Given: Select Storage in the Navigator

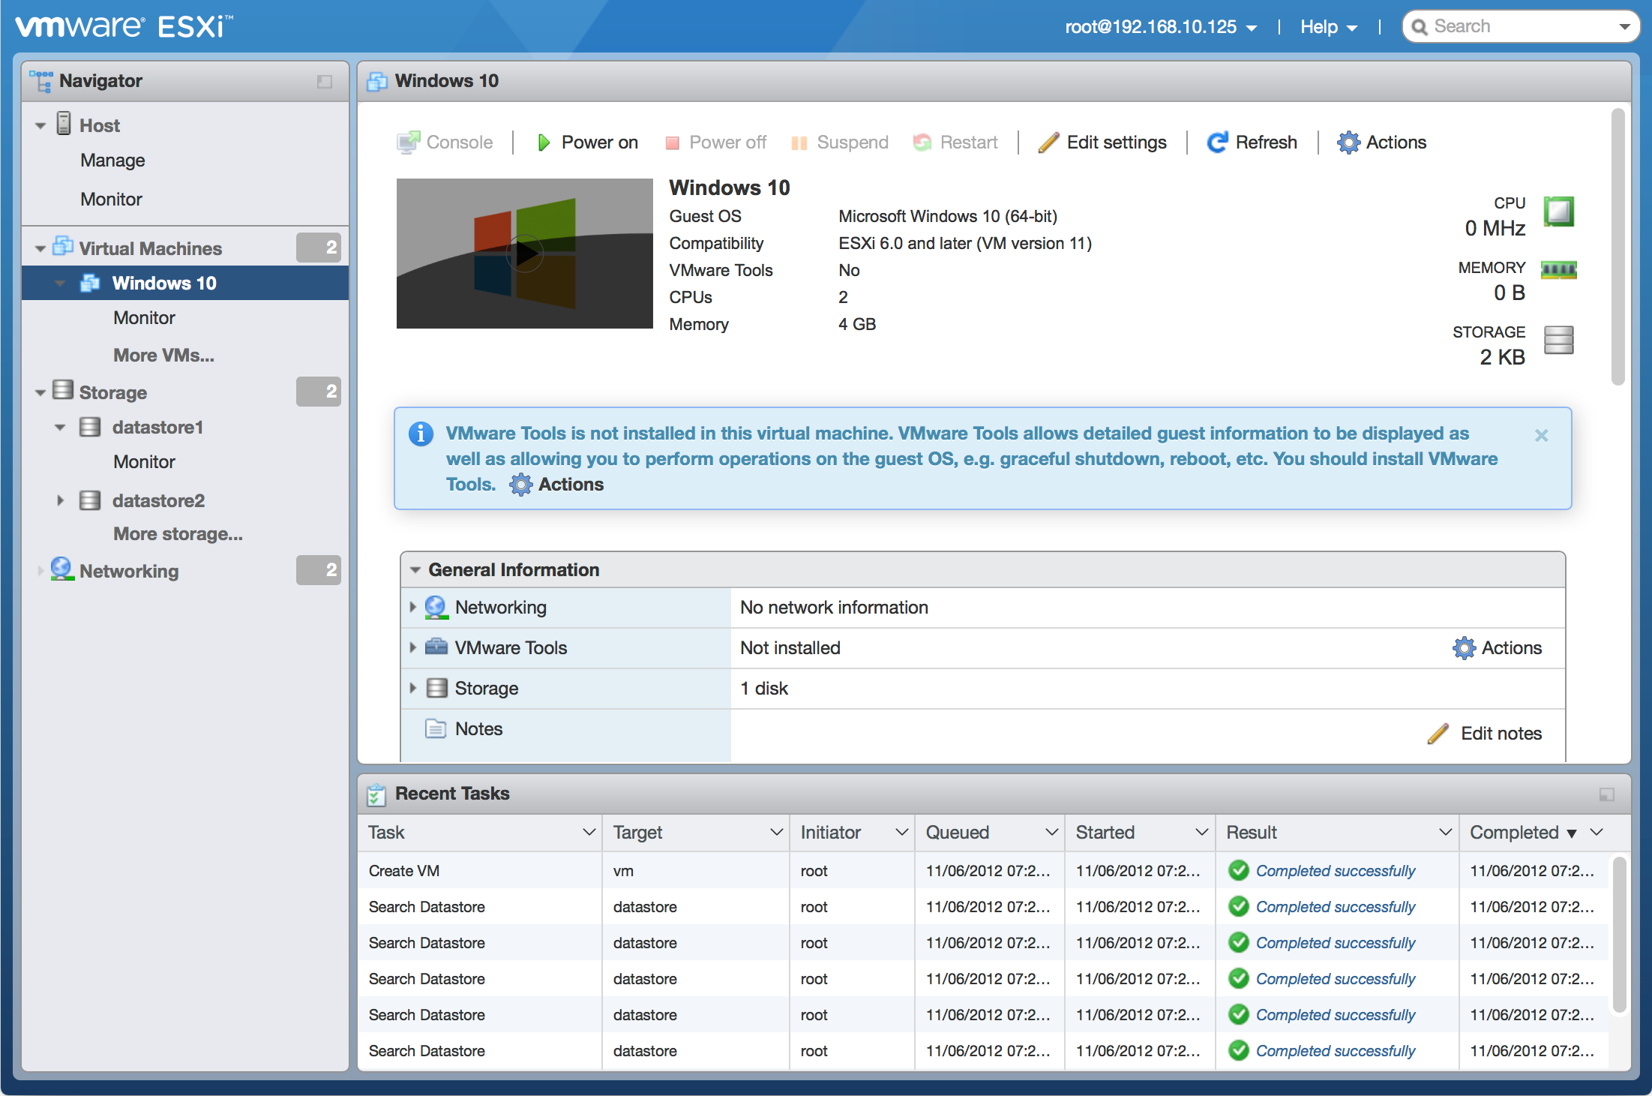Looking at the screenshot, I should (112, 392).
